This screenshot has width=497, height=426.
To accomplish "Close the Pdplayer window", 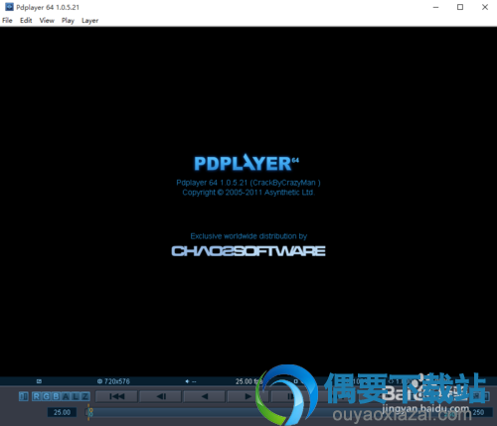I will [x=485, y=7].
